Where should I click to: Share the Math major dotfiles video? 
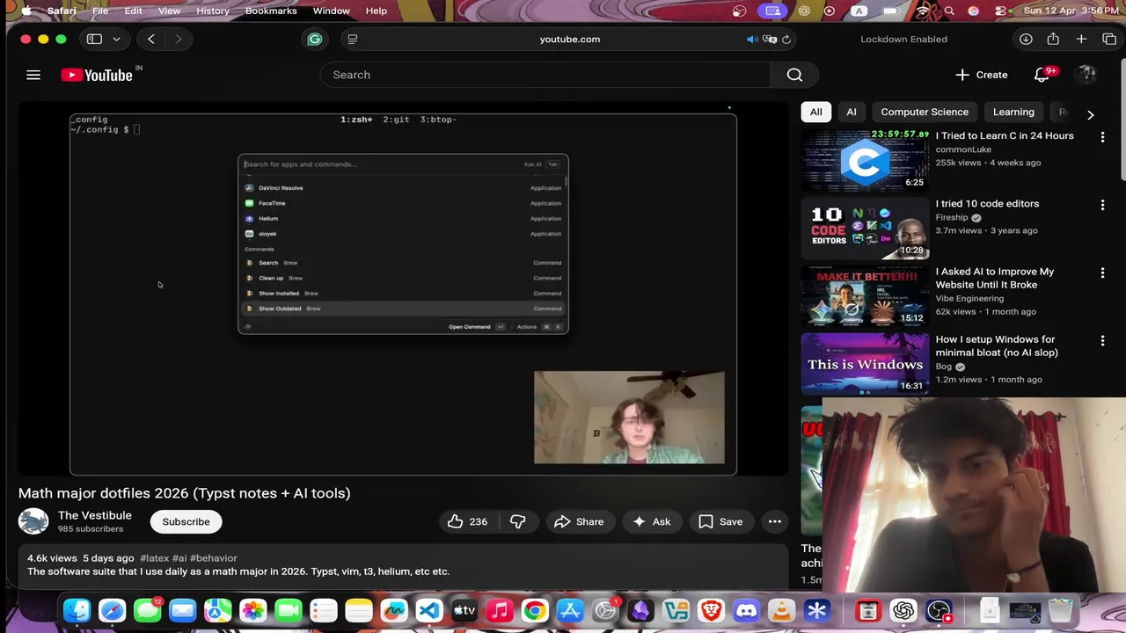(579, 521)
